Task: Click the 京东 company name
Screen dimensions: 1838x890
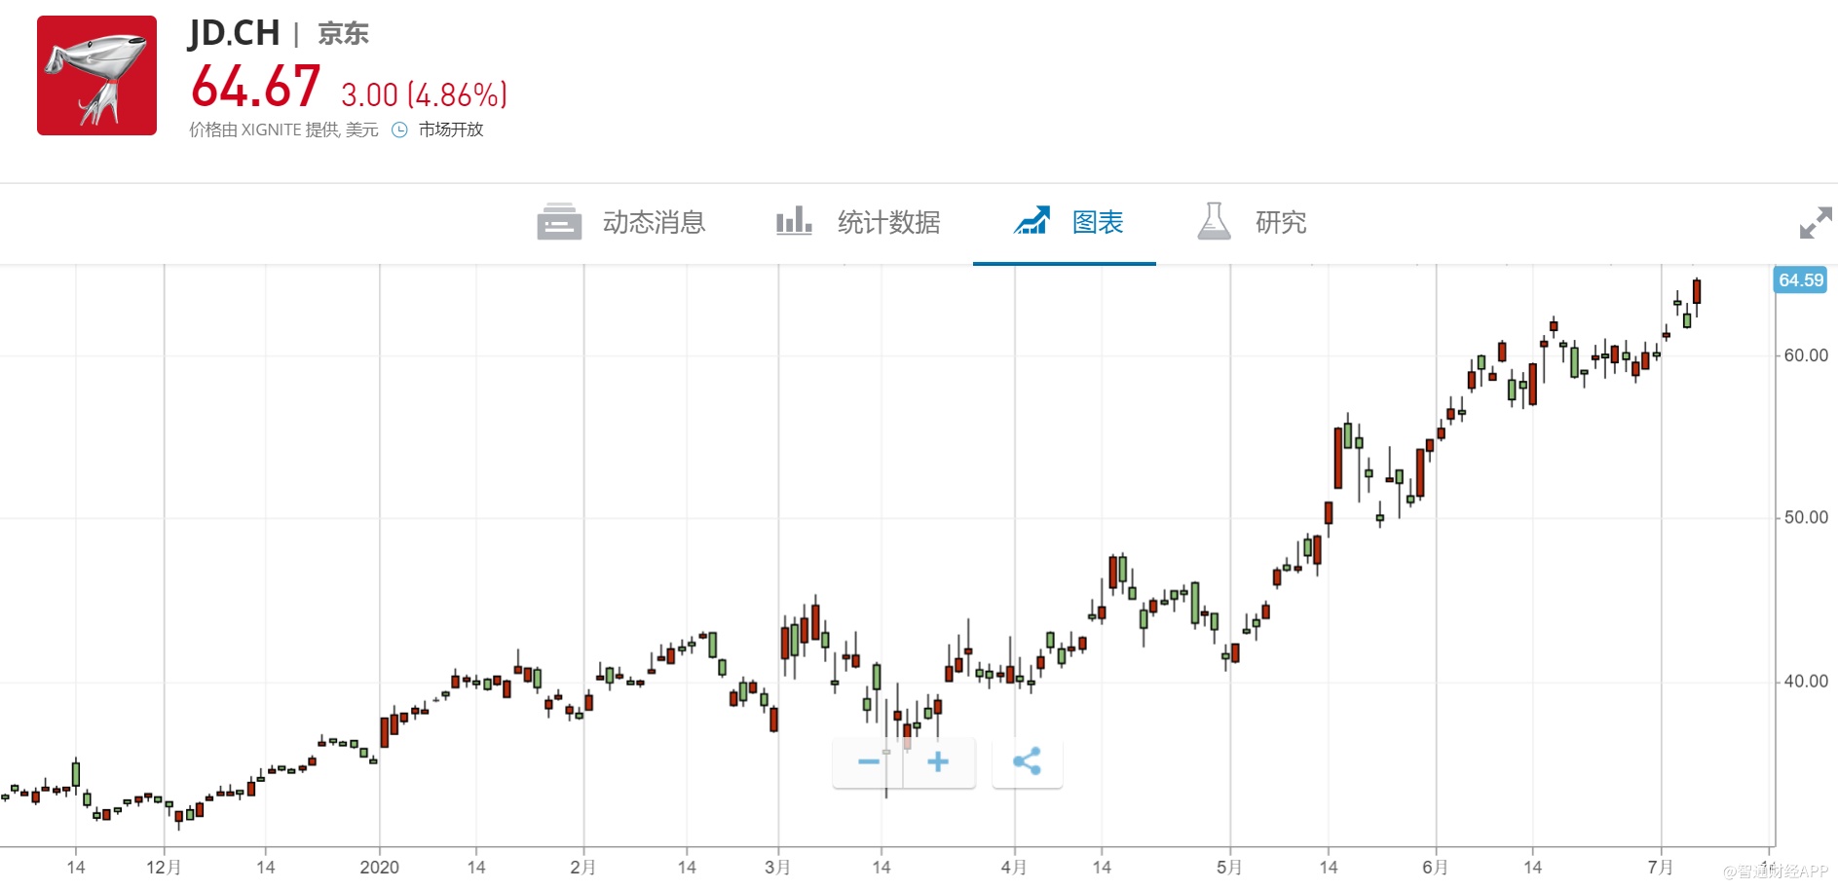Action: pos(343,34)
